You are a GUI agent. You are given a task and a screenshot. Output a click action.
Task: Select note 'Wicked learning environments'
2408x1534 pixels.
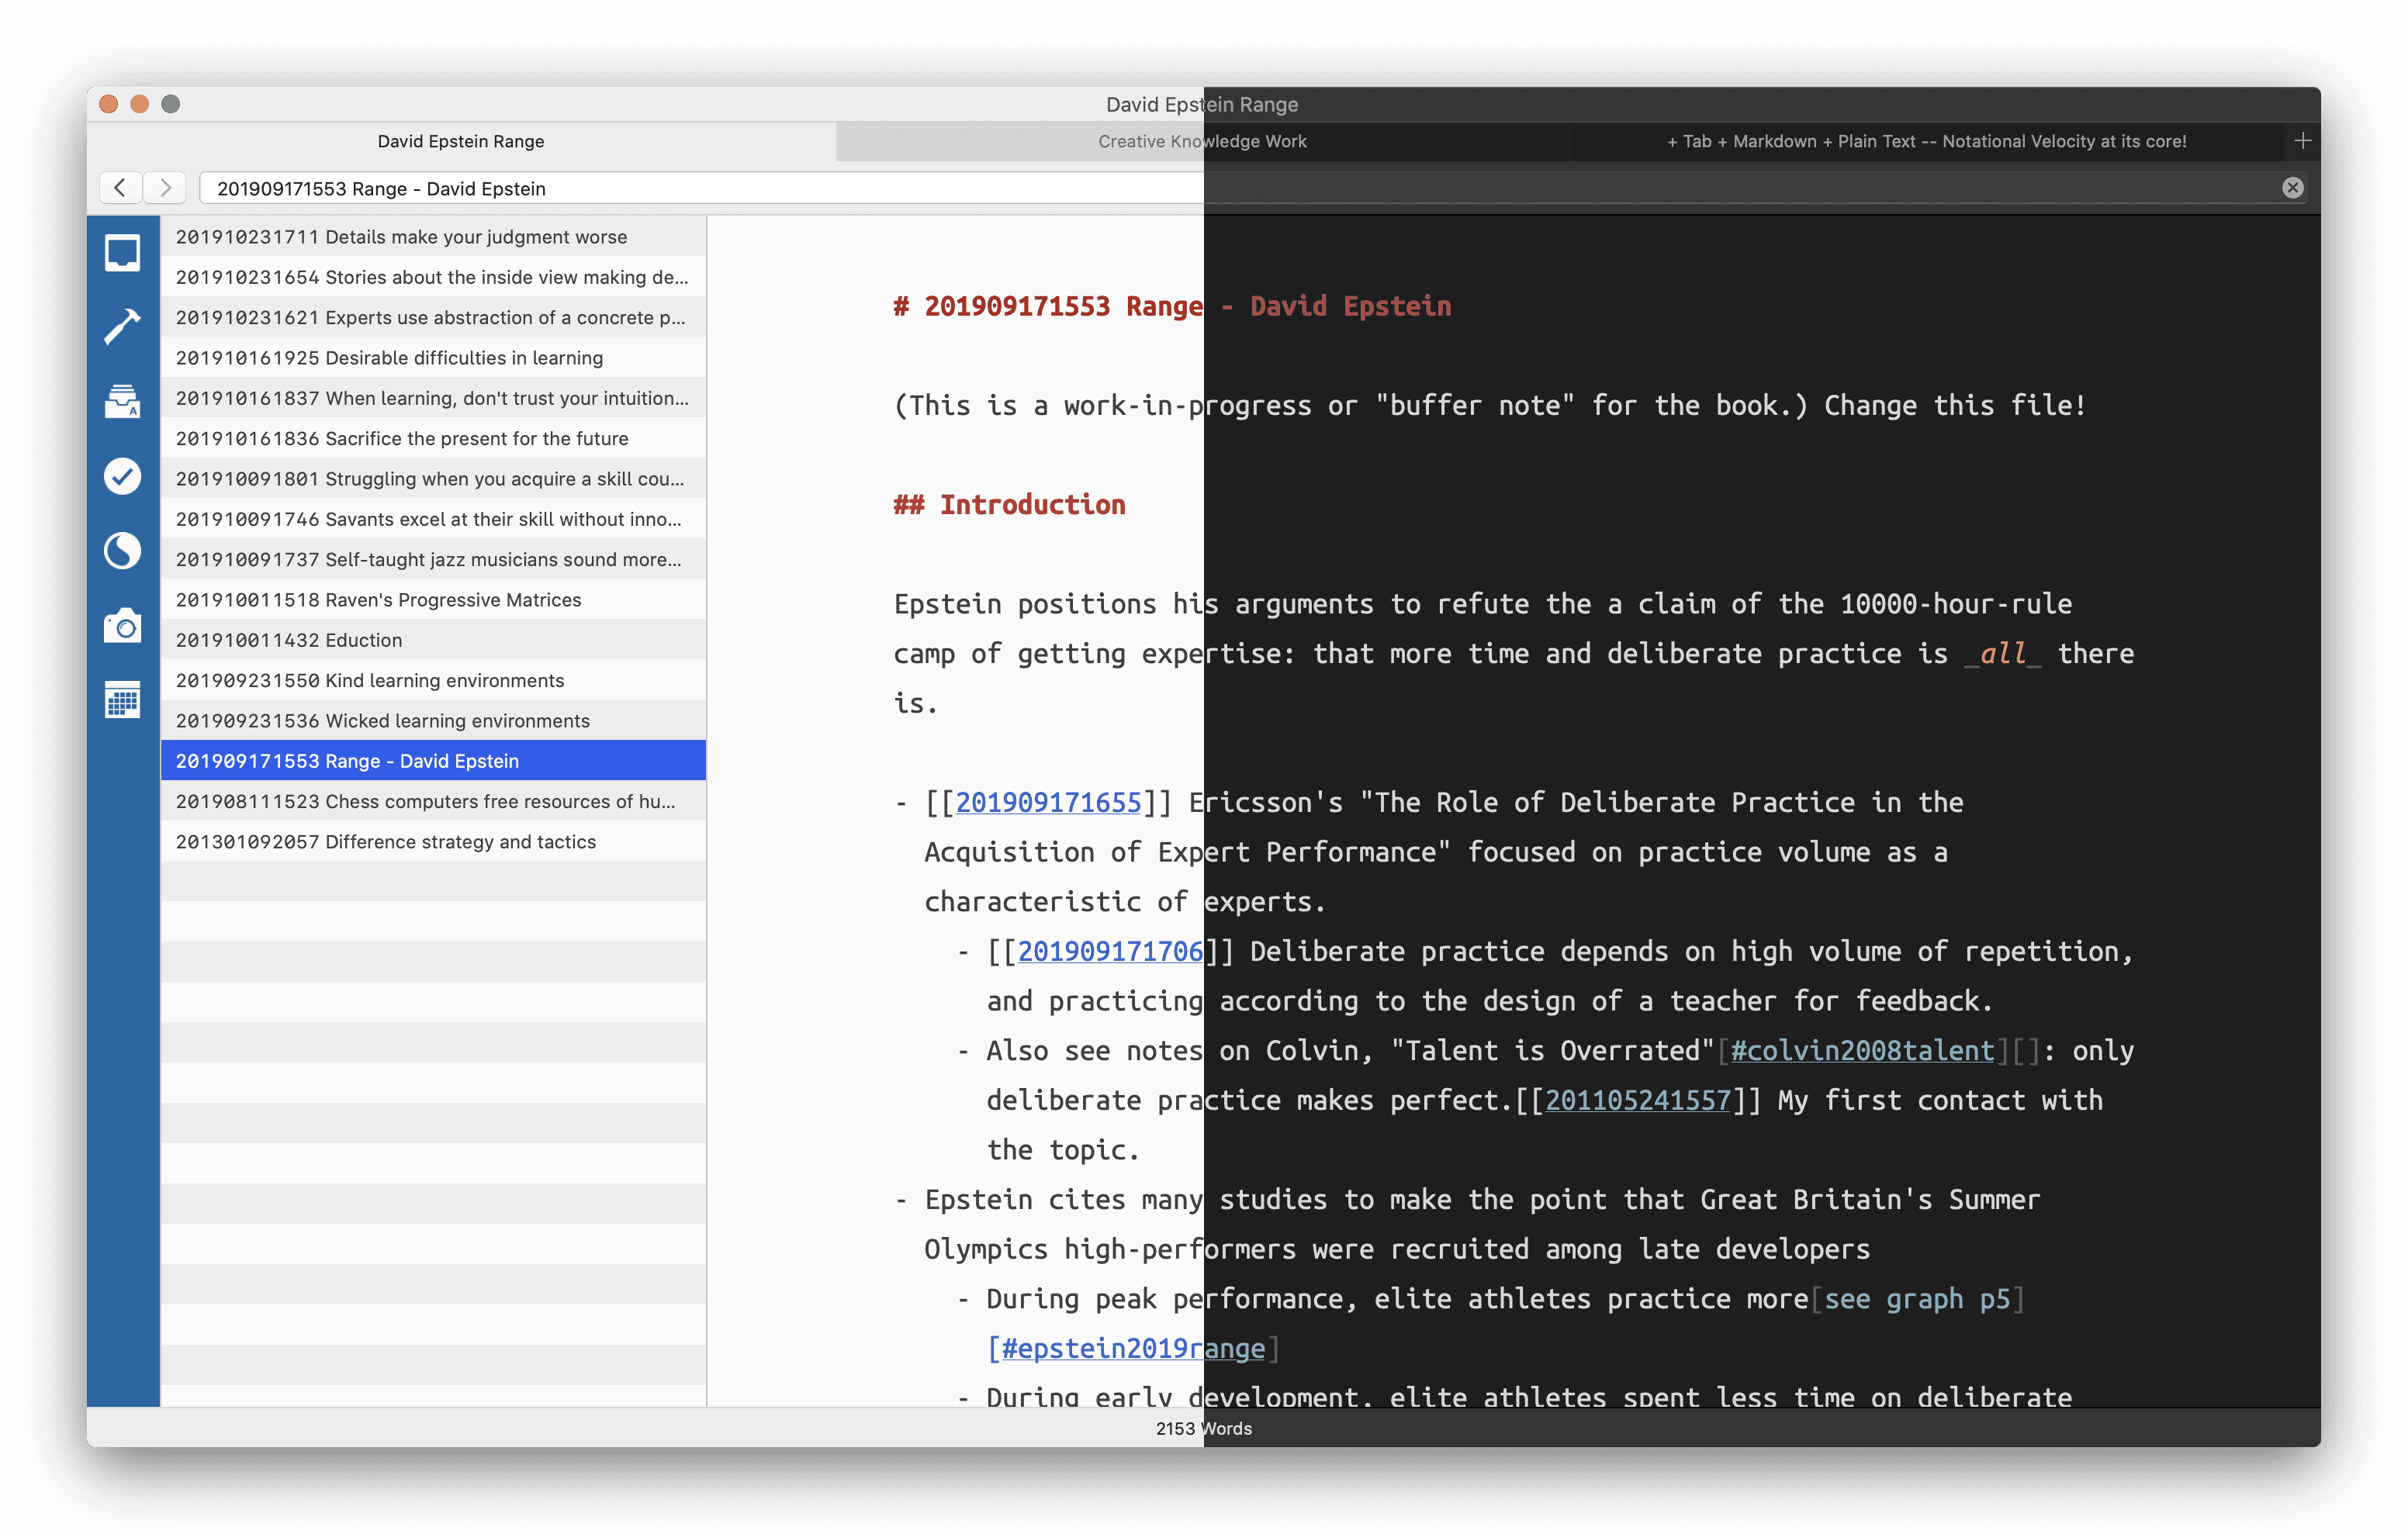433,720
